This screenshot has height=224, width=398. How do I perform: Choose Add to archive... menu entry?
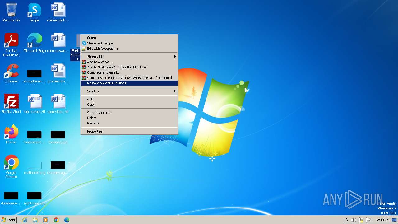129,62
